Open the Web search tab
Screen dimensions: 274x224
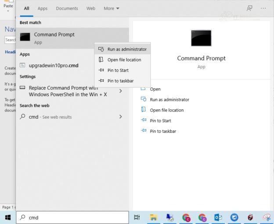coord(91,8)
